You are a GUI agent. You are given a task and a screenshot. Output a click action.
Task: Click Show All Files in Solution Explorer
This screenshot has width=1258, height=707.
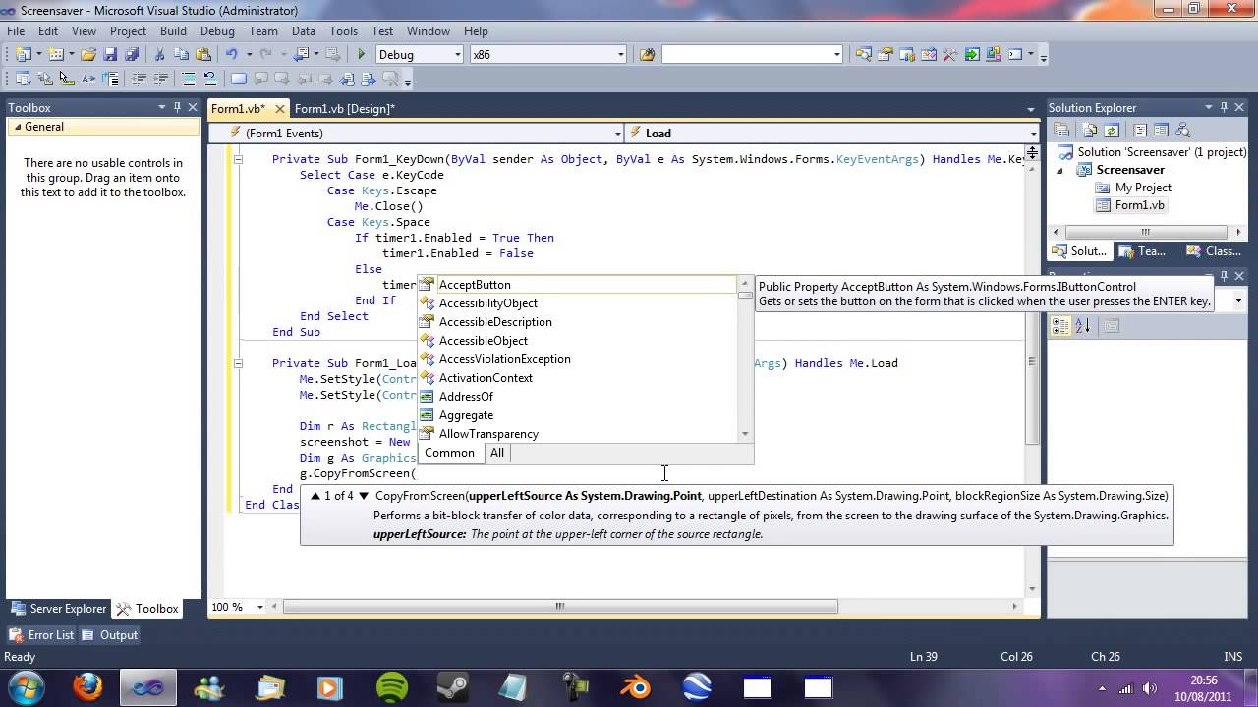click(1090, 130)
